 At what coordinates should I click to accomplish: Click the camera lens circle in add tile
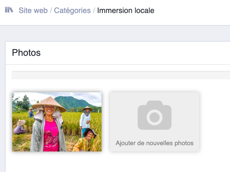[x=155, y=117]
